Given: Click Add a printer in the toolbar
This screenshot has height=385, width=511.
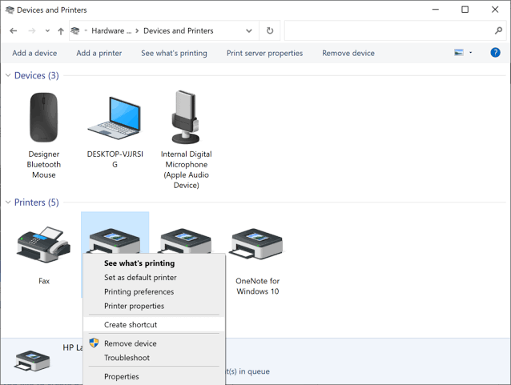Looking at the screenshot, I should (99, 53).
